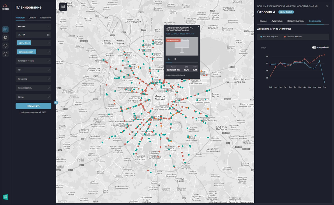Expand the 'Москва' city dropdown
This screenshot has height=205, width=334.
click(x=33, y=27)
